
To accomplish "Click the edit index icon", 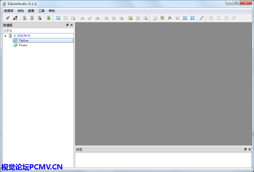I will 90,18.
